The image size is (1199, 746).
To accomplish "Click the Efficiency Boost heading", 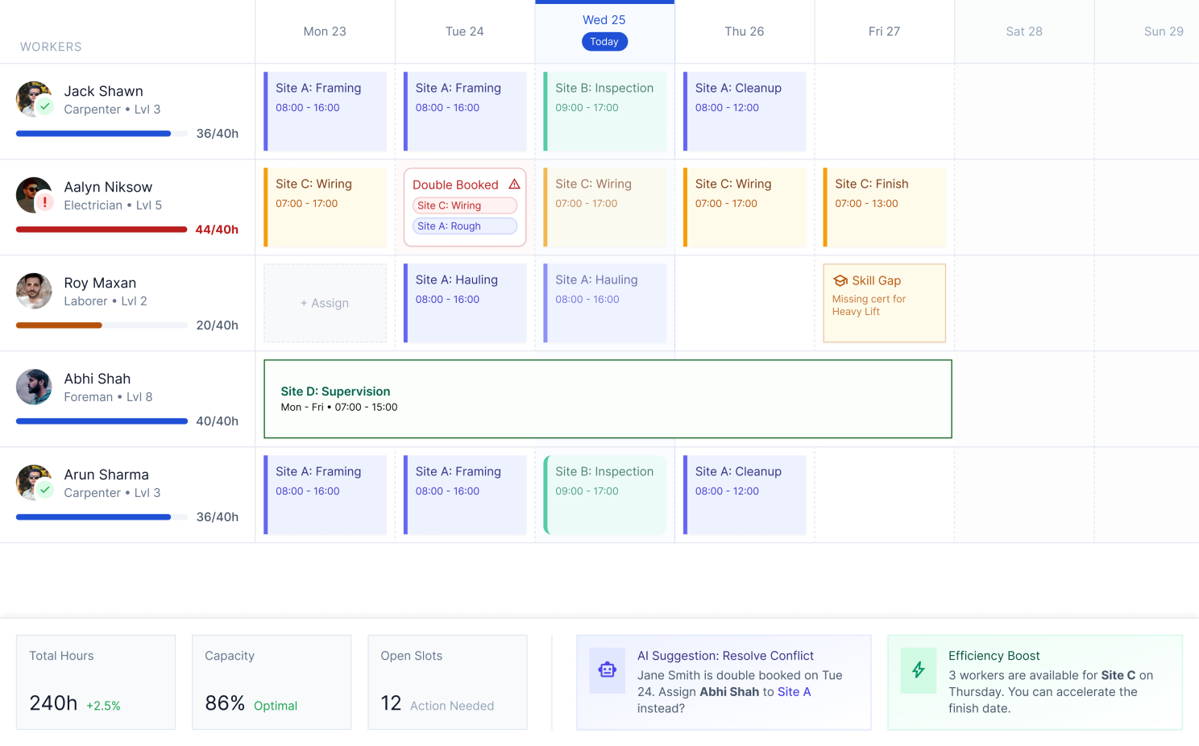I will tap(994, 656).
